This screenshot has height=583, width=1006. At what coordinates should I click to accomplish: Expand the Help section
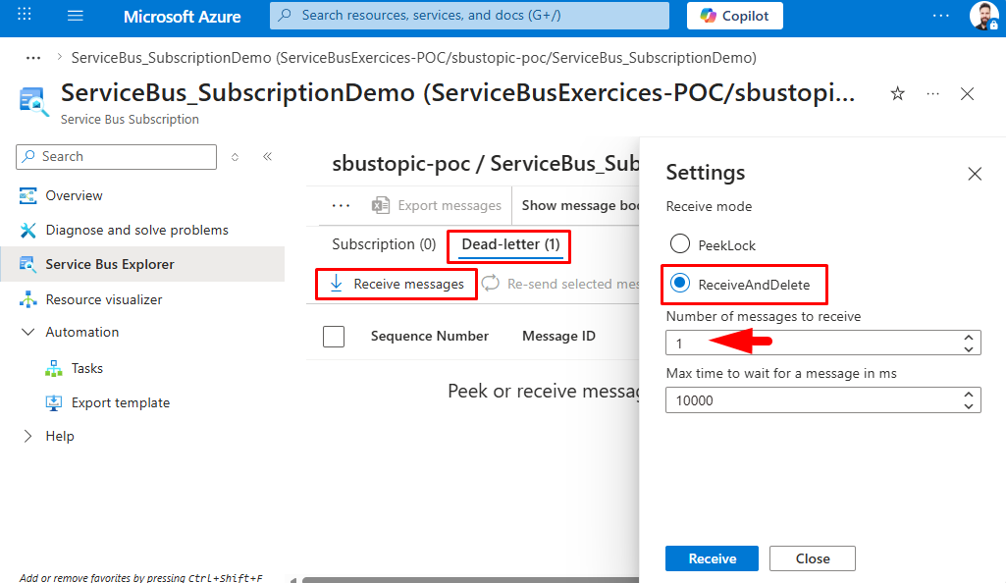27,436
